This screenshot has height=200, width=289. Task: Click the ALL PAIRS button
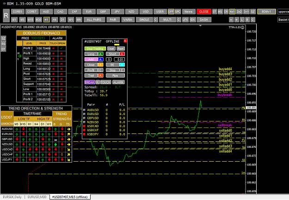tap(94, 19)
